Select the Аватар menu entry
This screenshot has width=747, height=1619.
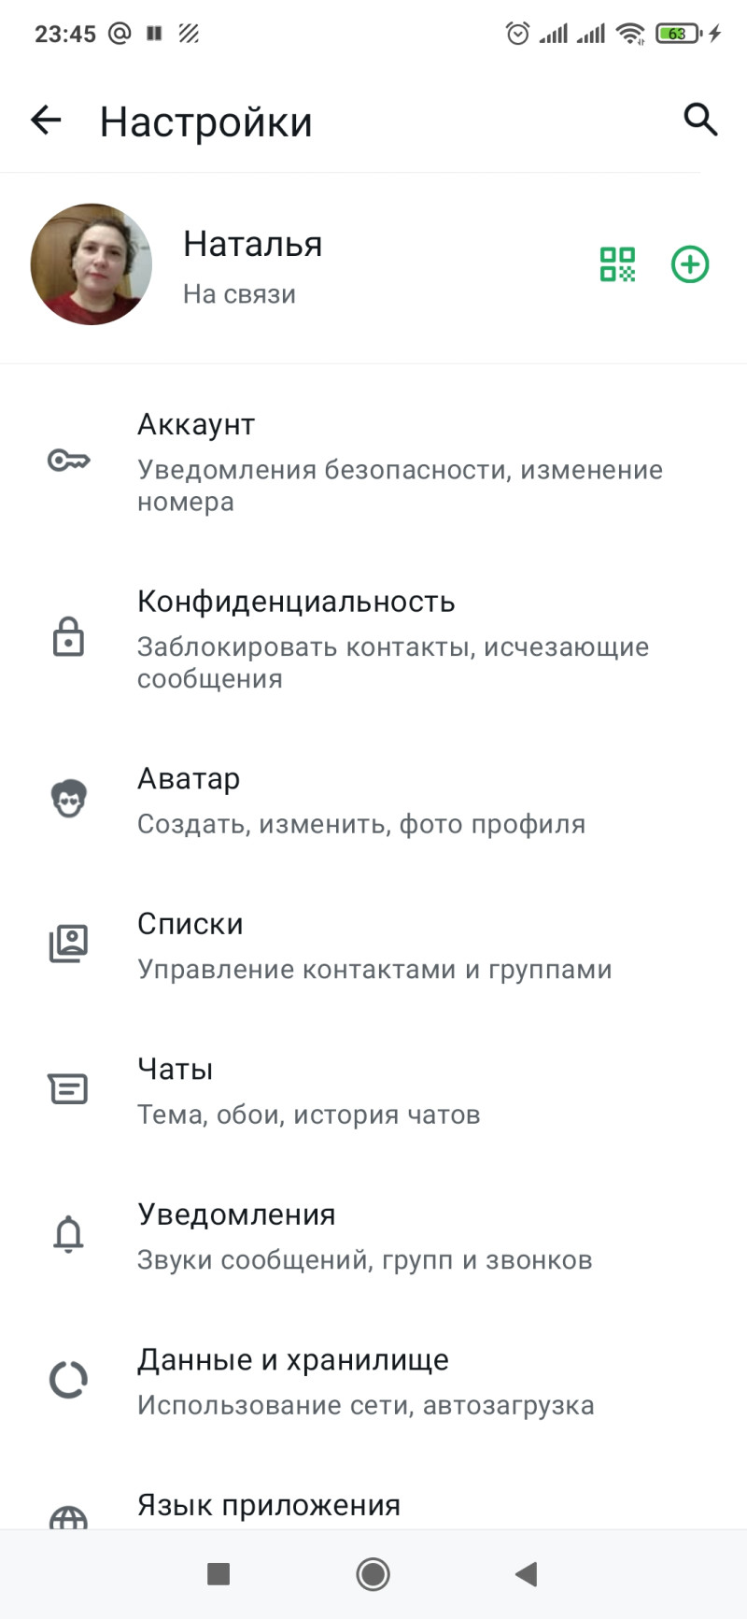[360, 801]
